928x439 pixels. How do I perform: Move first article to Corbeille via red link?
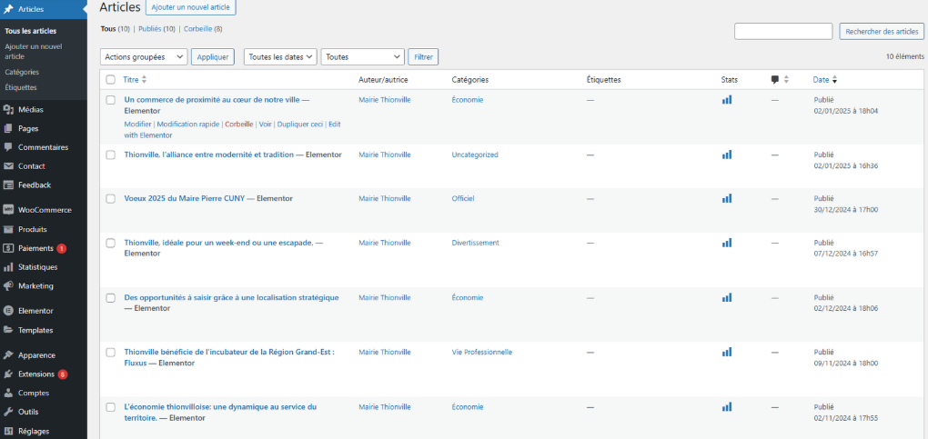click(x=239, y=125)
